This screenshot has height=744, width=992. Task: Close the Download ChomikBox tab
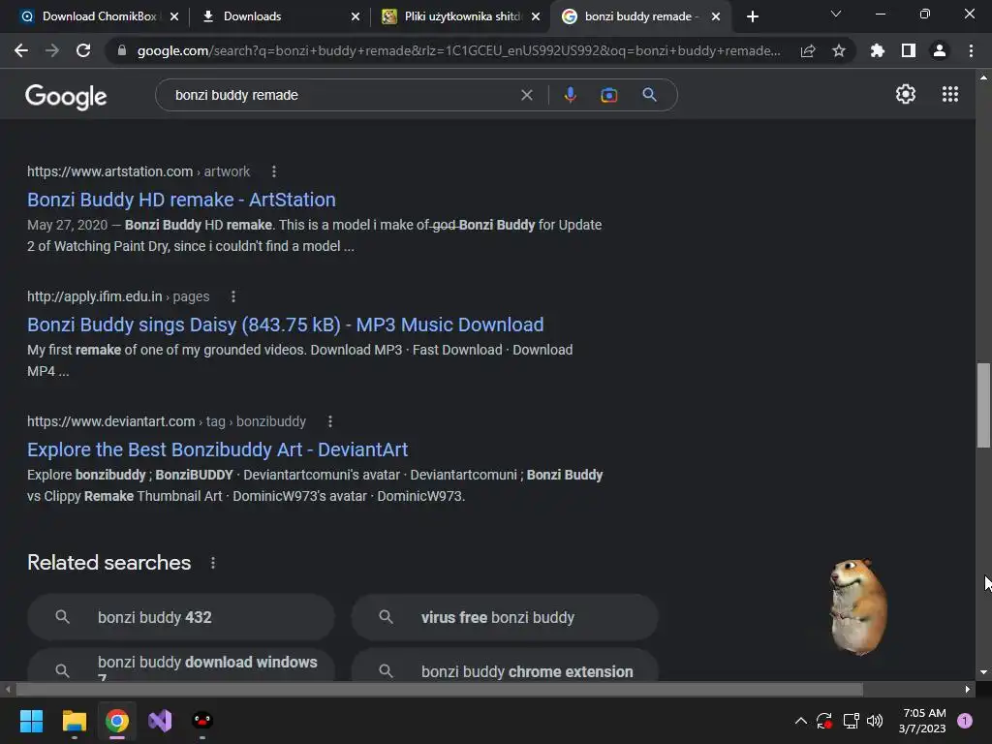pos(174,16)
